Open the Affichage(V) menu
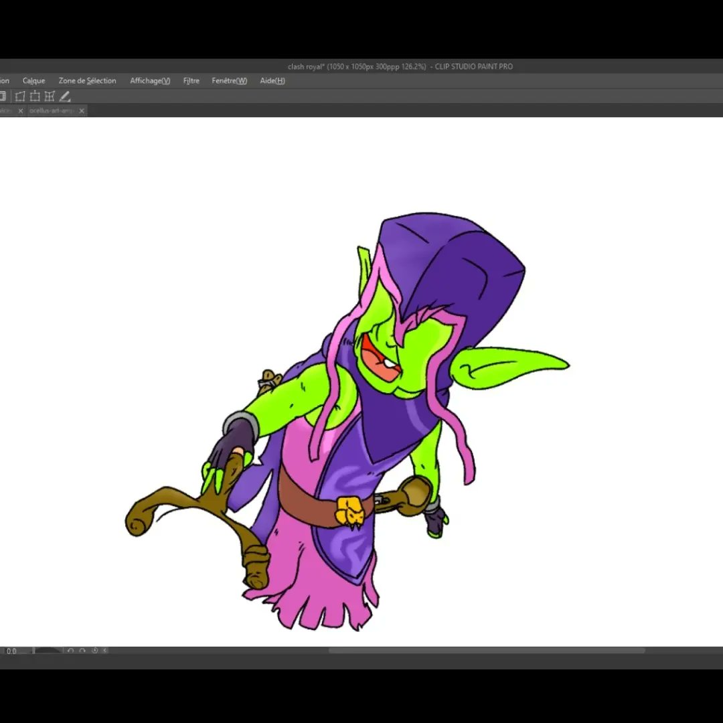The width and height of the screenshot is (723, 723). 150,81
